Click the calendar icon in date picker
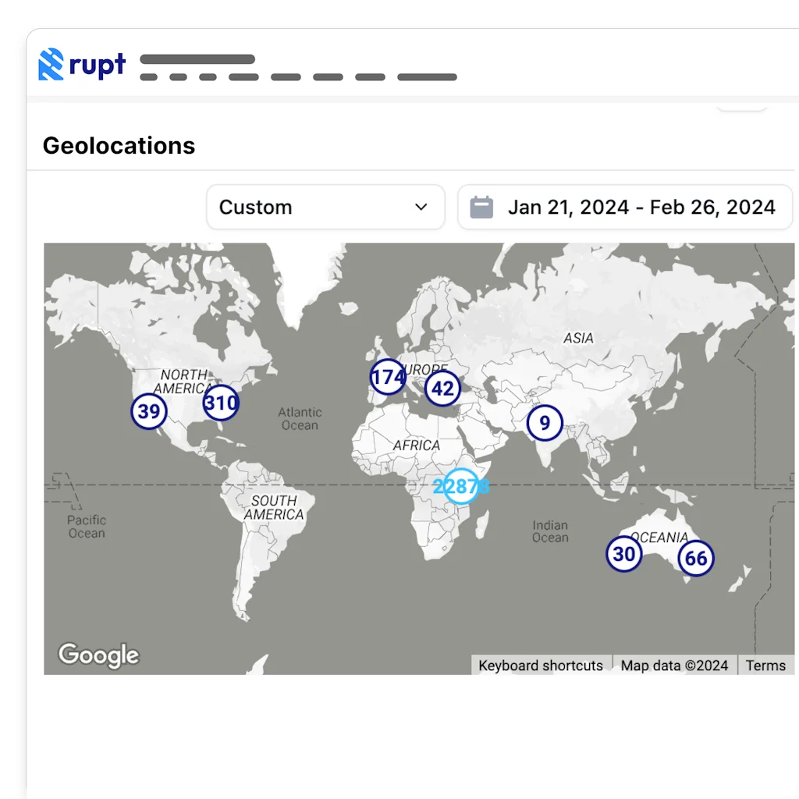 point(481,208)
